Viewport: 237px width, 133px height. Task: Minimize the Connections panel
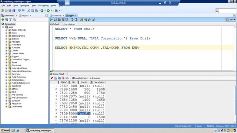(46, 16)
